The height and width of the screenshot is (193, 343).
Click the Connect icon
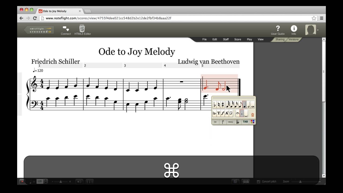click(x=66, y=30)
